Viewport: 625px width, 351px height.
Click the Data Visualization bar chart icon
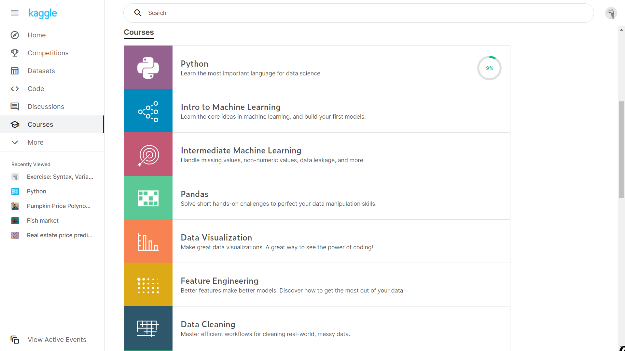tap(148, 241)
